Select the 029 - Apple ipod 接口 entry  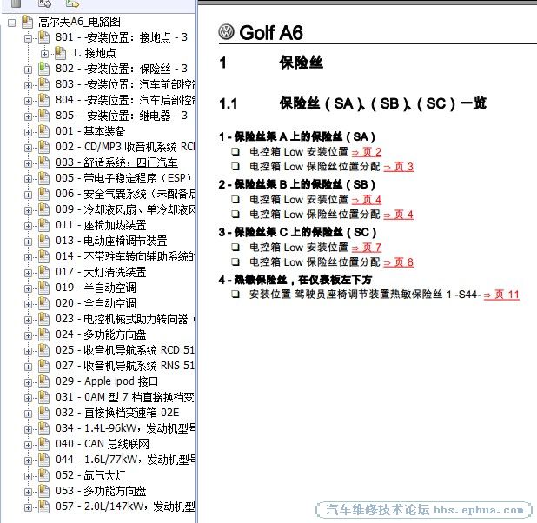(x=107, y=381)
